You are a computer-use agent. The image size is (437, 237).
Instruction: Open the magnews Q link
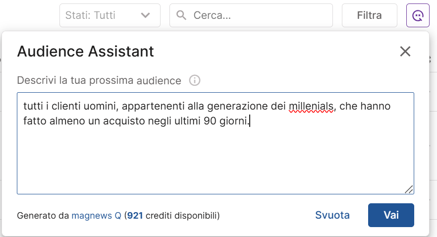(97, 216)
